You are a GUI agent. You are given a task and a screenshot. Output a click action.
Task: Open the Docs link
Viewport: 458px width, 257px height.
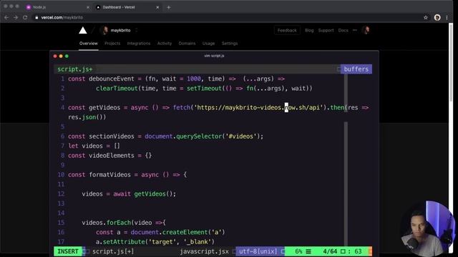click(x=343, y=30)
